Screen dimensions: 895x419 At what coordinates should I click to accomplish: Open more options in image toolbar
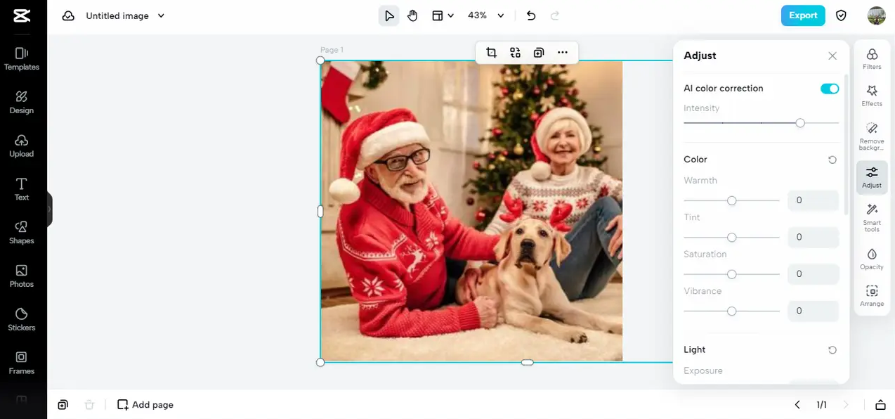(x=563, y=52)
